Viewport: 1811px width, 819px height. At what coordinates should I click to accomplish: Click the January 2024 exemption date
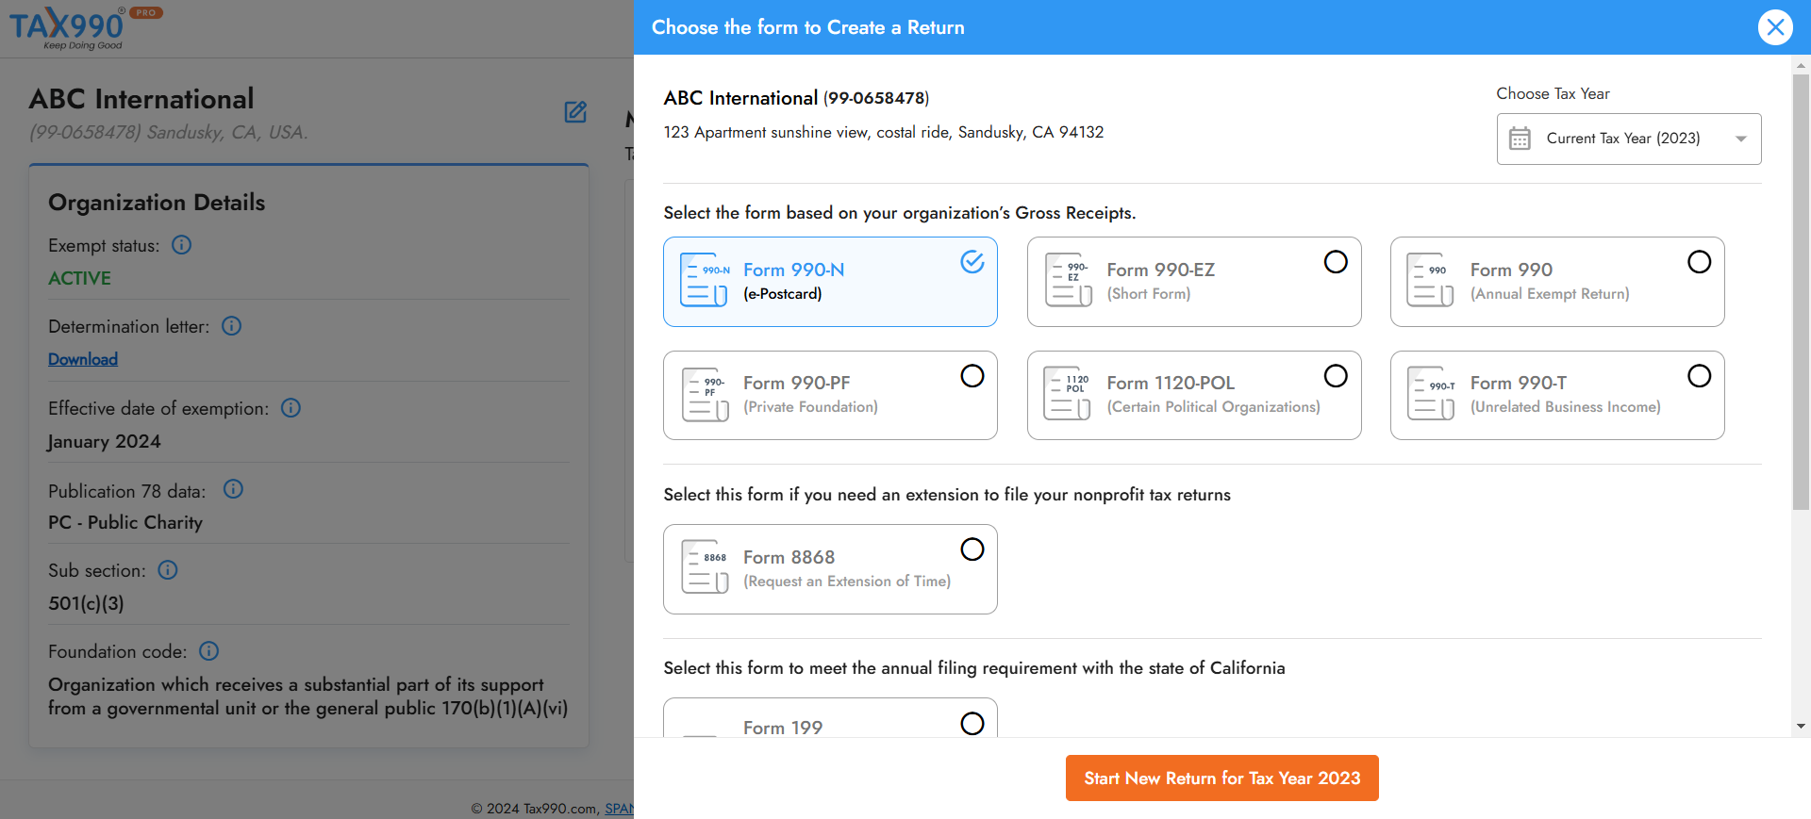point(105,442)
